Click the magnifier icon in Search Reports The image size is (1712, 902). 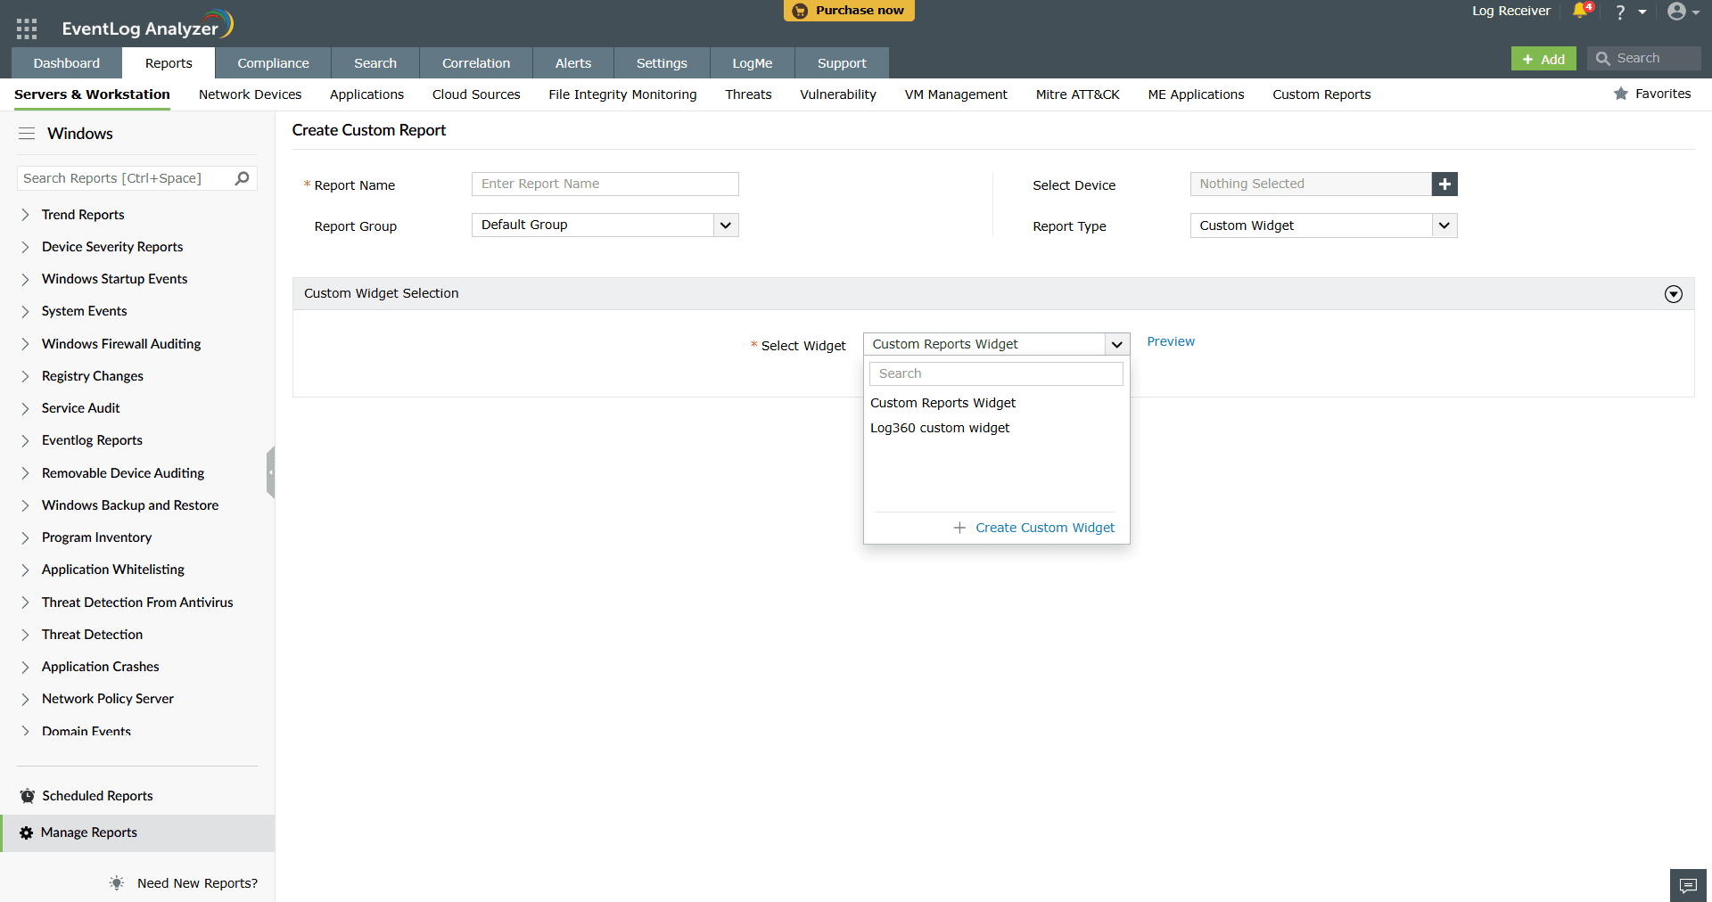click(x=243, y=178)
